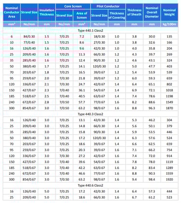181x203 pixels.
Task: Select the nominal weight value '1549'
Action: coord(169,102)
